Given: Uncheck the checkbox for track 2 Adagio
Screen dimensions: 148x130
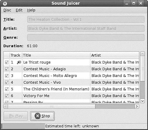Looking at the screenshot, I should pyautogui.click(x=7, y=69).
